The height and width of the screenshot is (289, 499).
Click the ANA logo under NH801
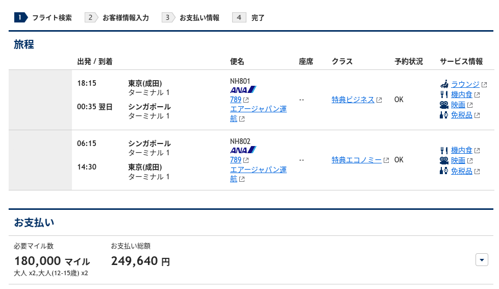(x=243, y=90)
